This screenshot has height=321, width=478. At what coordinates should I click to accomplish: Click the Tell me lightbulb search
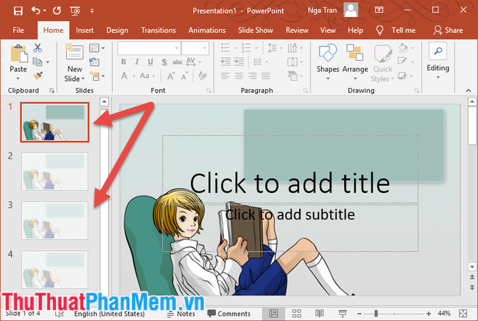click(x=380, y=30)
